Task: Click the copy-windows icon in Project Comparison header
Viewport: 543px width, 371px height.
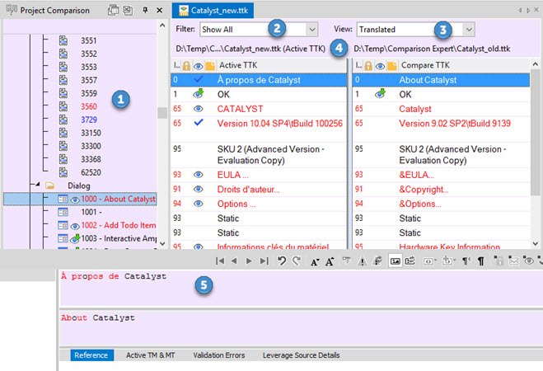Action: (x=113, y=11)
